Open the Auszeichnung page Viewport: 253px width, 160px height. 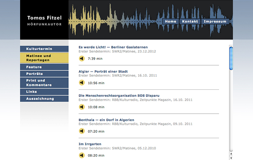point(44,99)
